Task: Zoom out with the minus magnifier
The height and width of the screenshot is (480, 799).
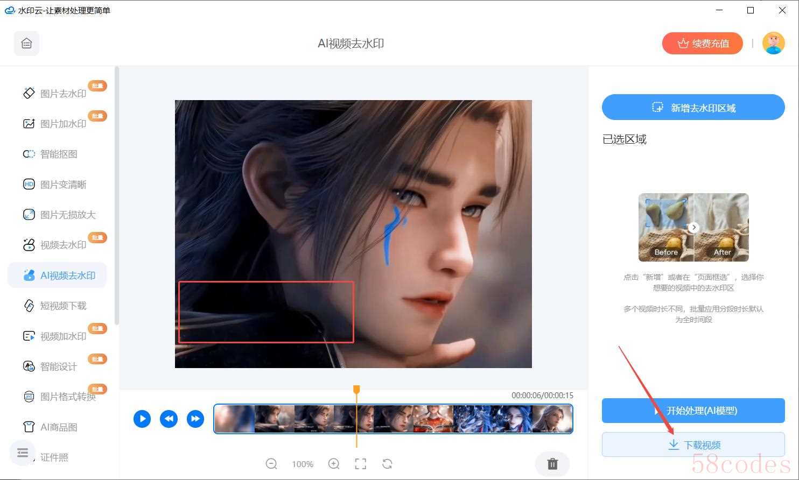Action: coord(271,464)
